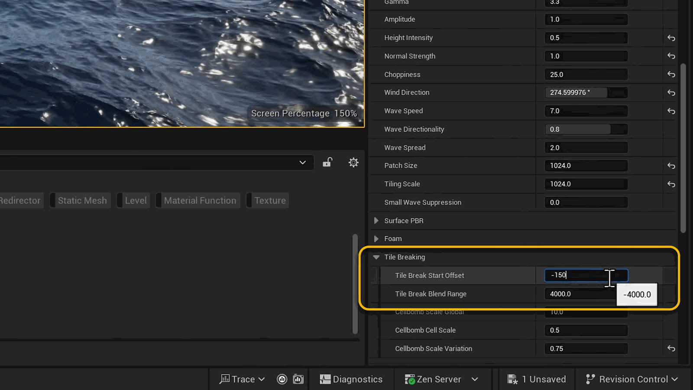Click the 1 Unsaved button
693x390 pixels.
pos(537,379)
